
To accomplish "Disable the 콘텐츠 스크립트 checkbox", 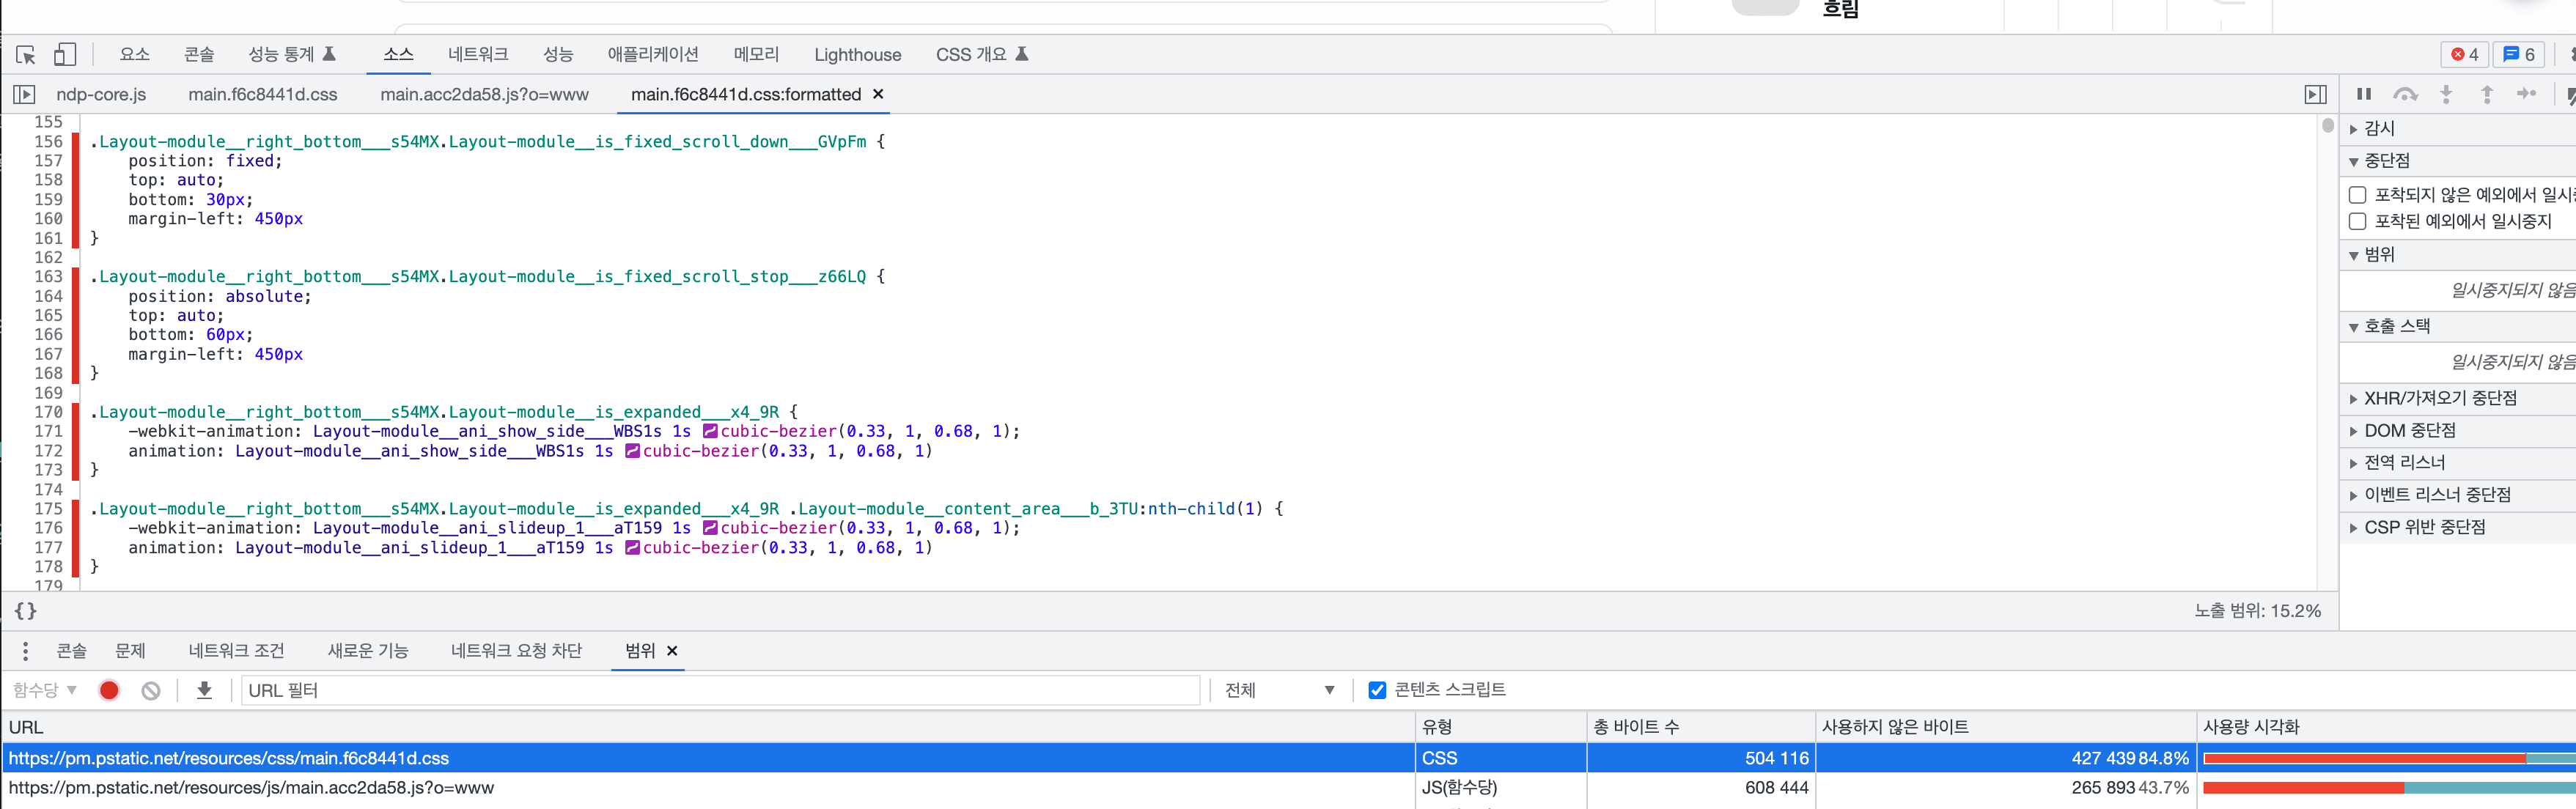I will (x=1377, y=689).
